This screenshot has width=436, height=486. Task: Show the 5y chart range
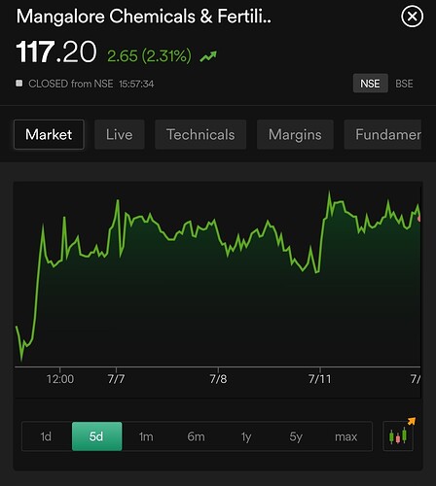(296, 436)
